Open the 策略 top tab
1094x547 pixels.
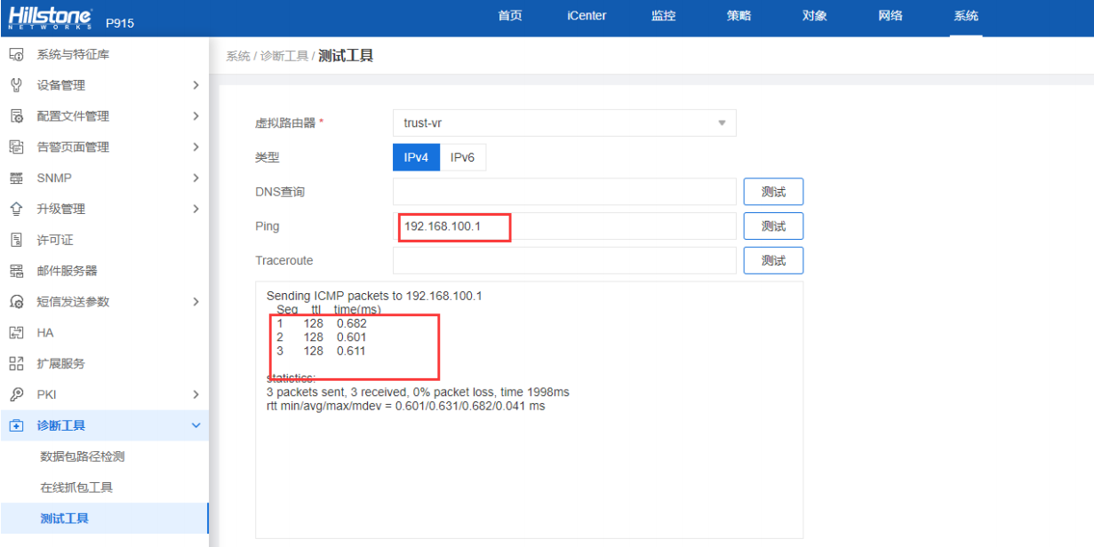coord(739,16)
